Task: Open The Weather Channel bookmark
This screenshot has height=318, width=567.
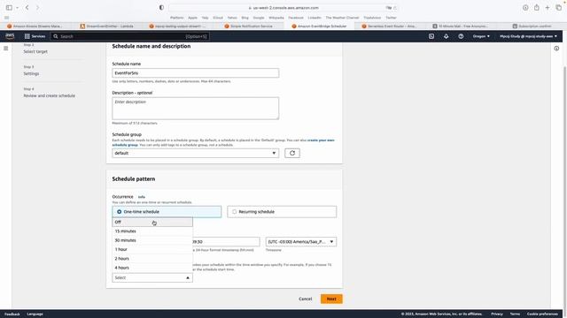Action: pos(342,18)
